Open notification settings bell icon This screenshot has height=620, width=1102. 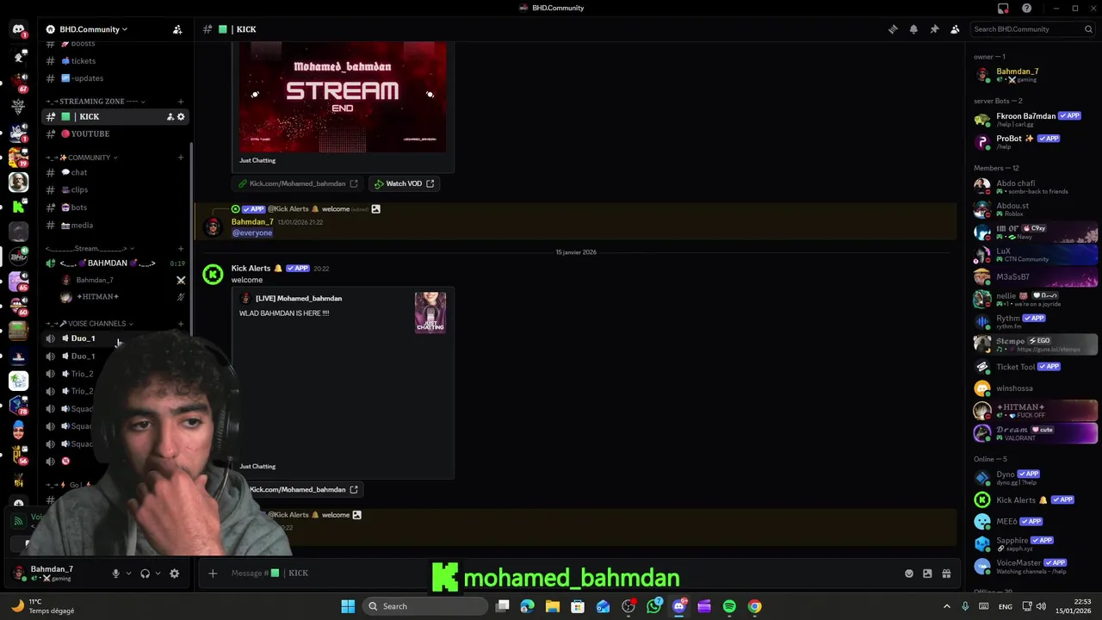pos(913,29)
